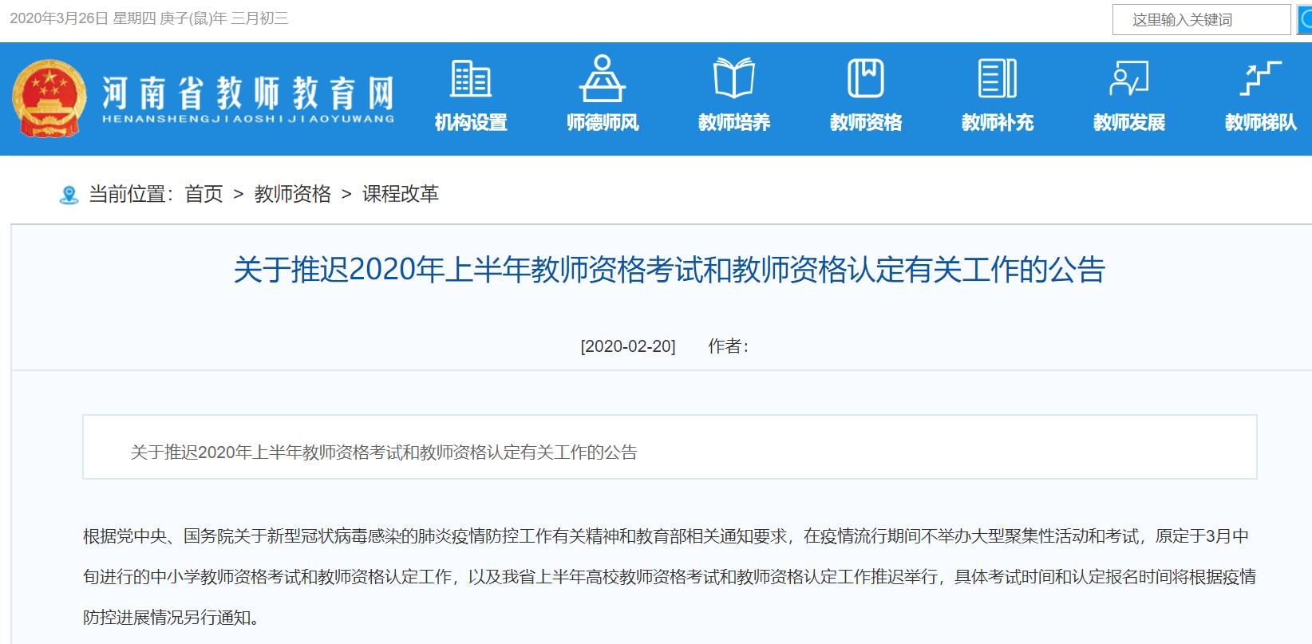This screenshot has width=1312, height=644.
Task: Click the boxed summary title text
Action: pyautogui.click(x=384, y=452)
